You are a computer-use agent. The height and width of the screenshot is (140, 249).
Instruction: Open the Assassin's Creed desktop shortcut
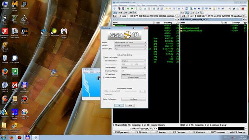[x=25, y=19]
